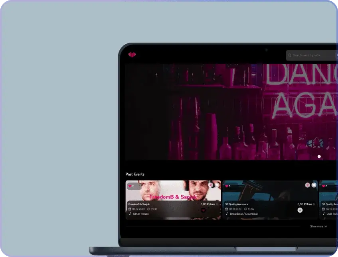Open organizer avatar on FreedomB & Sanjok card
This screenshot has width=338, height=257.
203,210
